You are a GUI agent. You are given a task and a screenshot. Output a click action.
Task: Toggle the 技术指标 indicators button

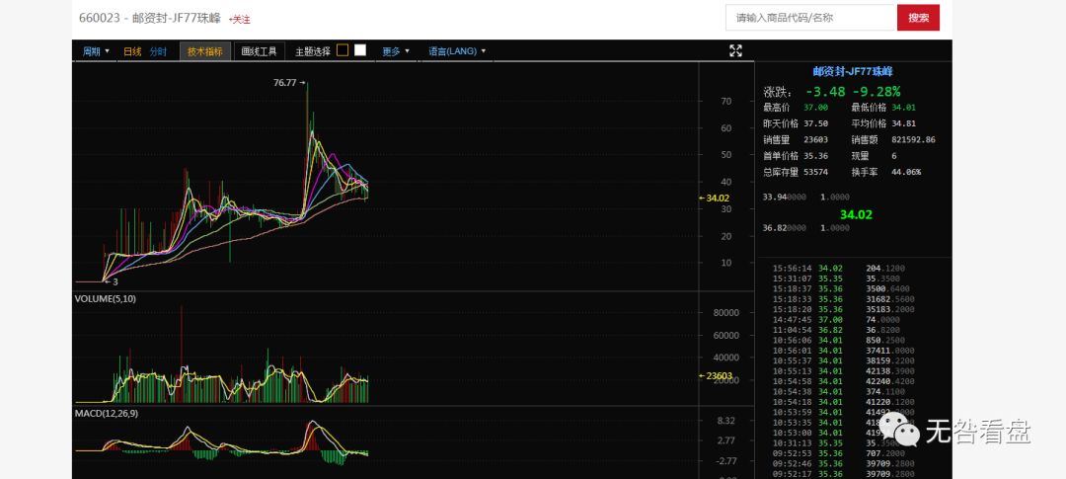click(205, 51)
